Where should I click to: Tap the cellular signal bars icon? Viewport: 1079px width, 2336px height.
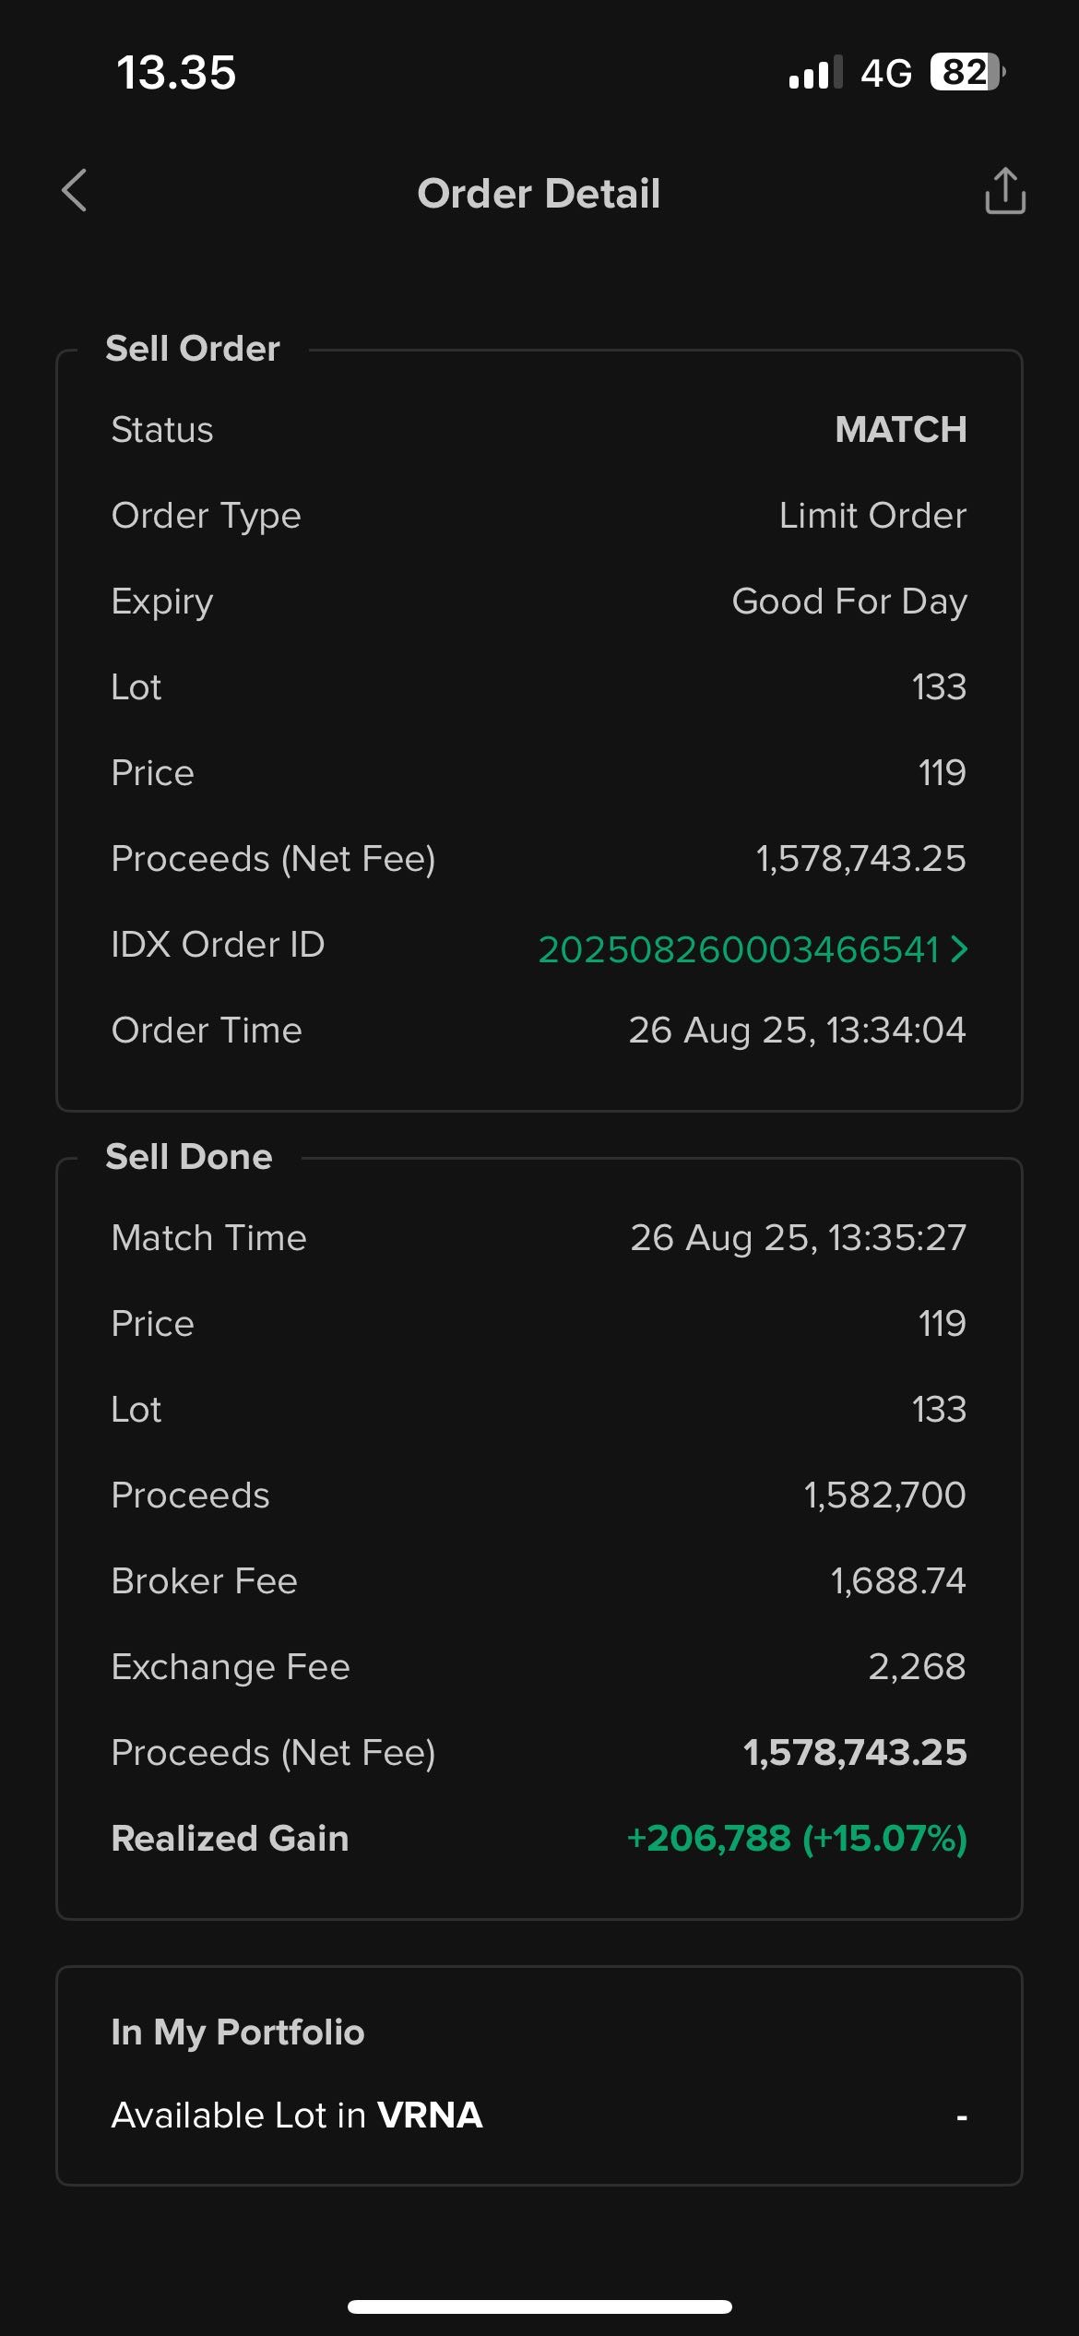(816, 72)
